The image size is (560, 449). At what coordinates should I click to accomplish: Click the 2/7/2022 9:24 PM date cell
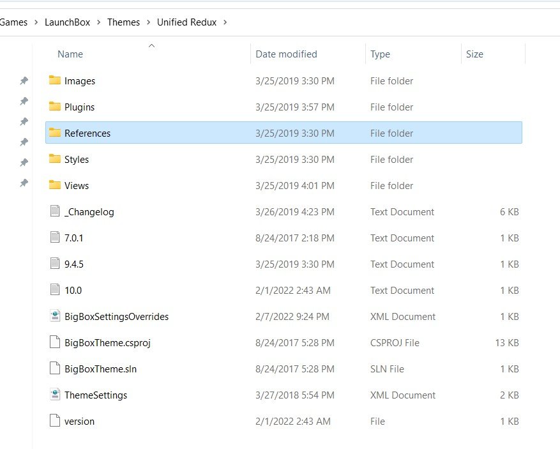coord(292,317)
